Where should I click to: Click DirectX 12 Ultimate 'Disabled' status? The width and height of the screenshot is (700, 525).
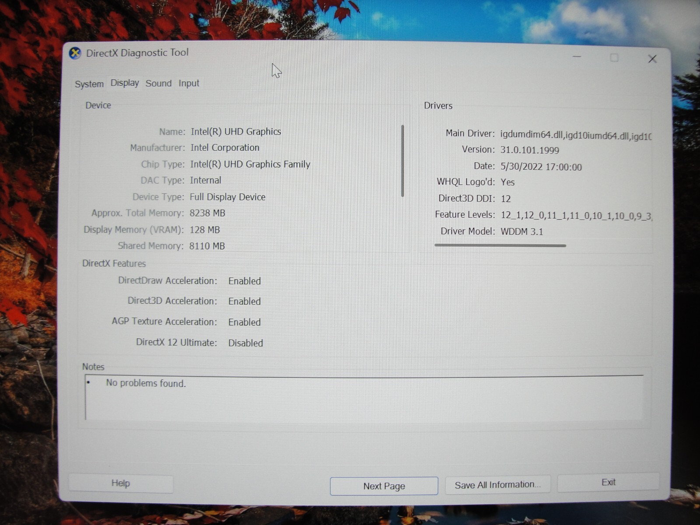point(245,343)
